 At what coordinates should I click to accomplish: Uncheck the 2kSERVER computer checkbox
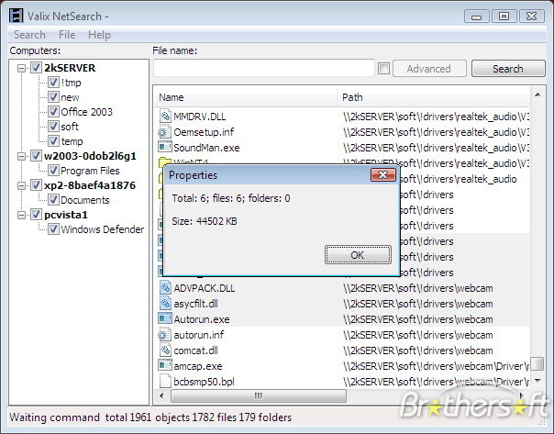coord(36,68)
